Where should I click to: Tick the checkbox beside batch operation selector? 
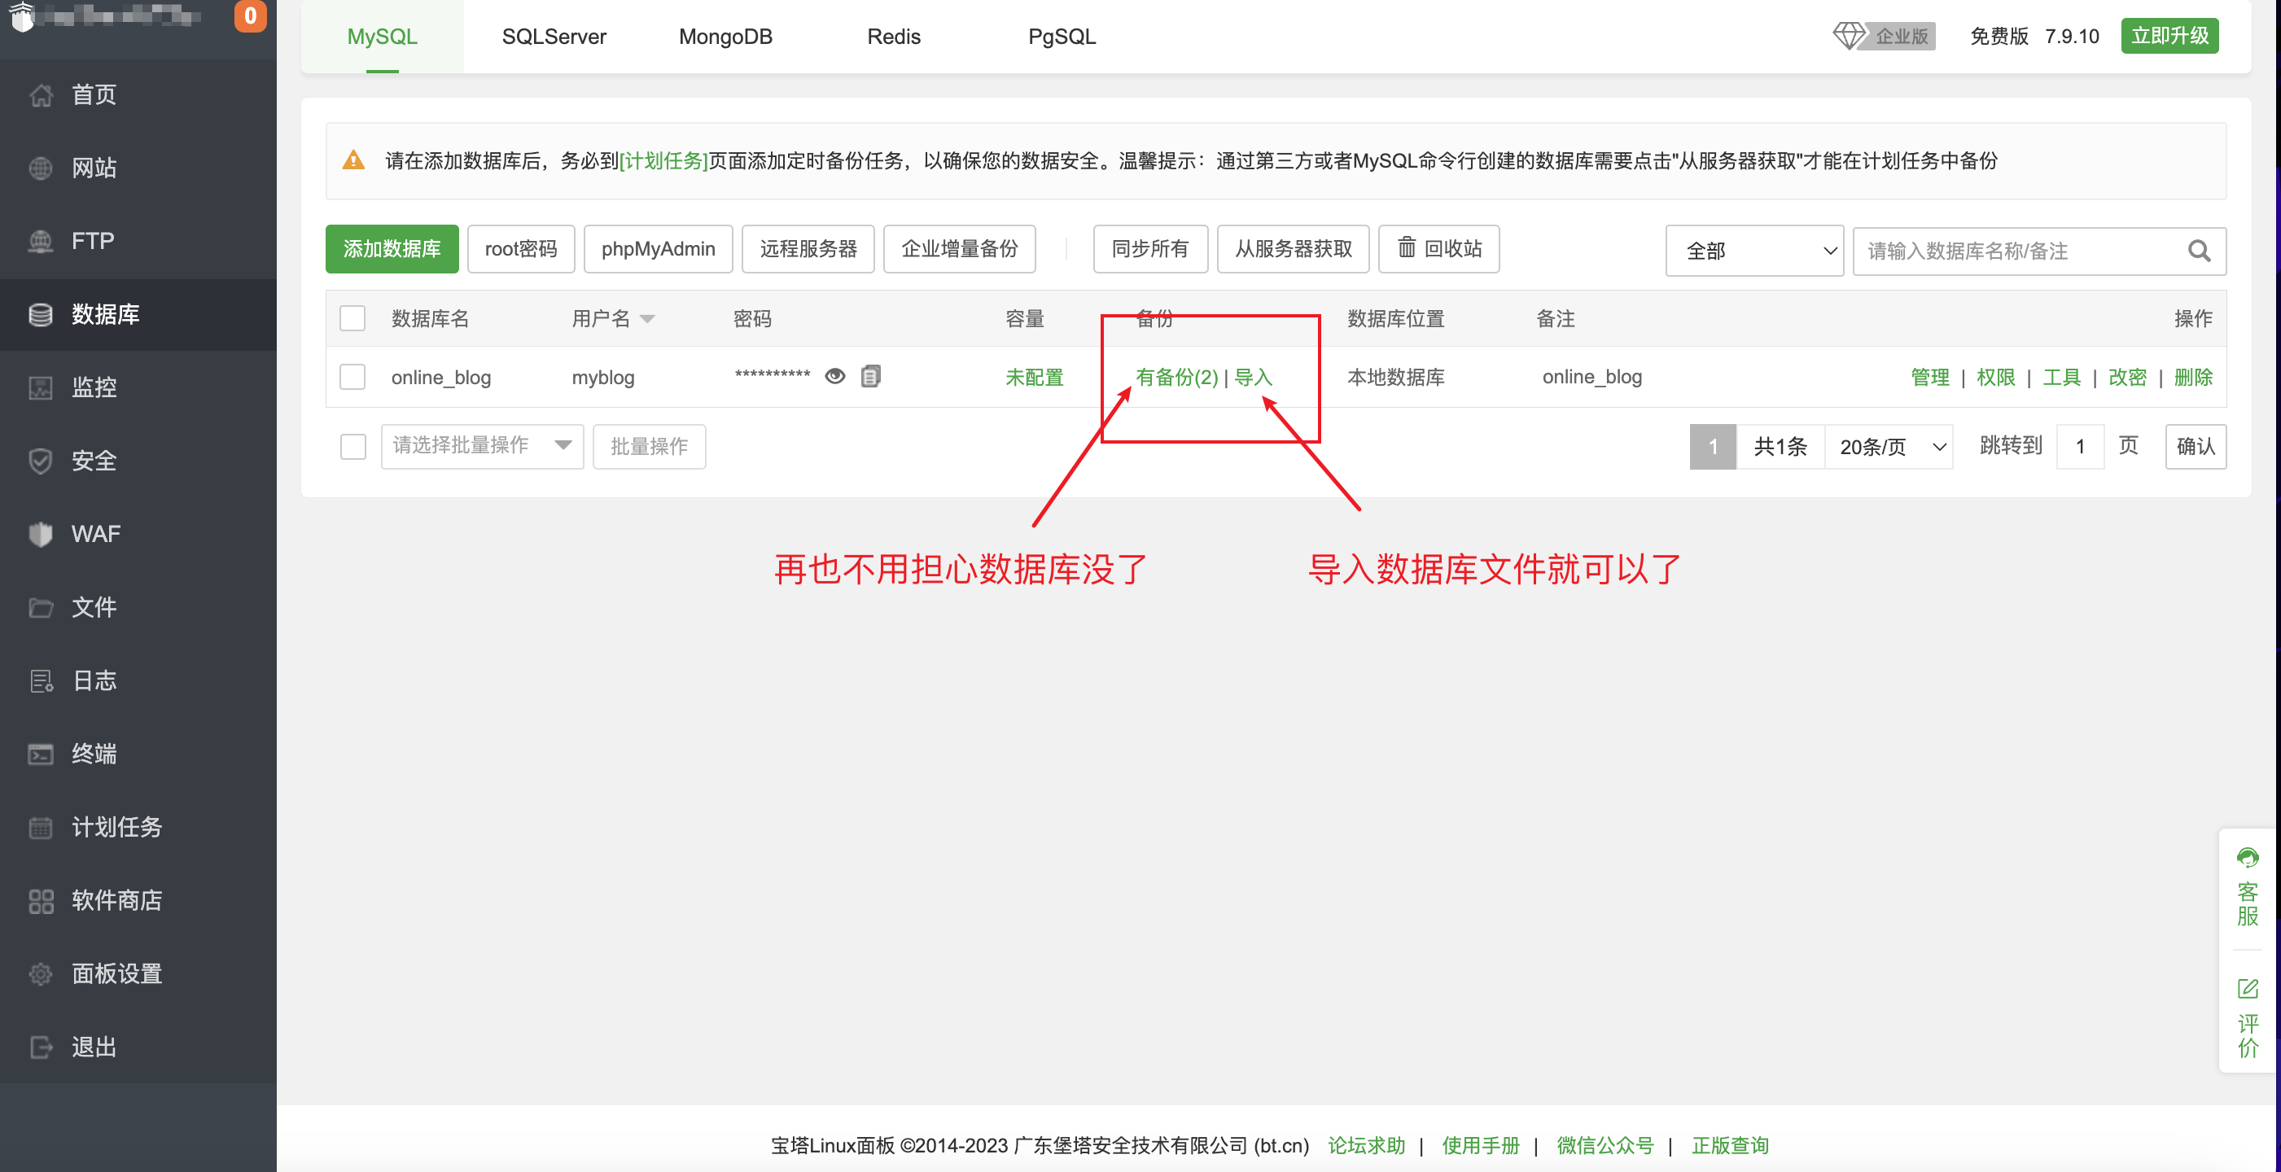pyautogui.click(x=353, y=446)
